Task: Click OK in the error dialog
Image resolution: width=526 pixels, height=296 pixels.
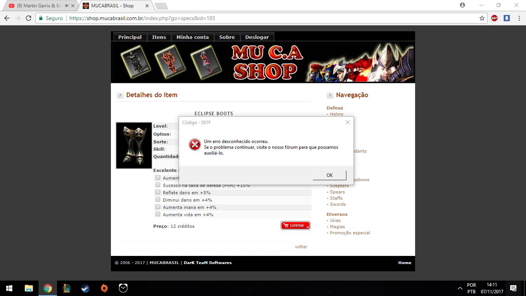Action: 330,175
